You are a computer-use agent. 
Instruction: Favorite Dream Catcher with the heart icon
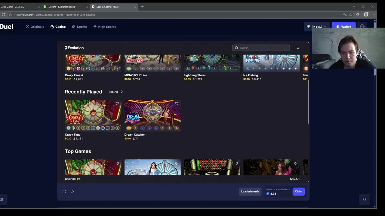pyautogui.click(x=177, y=104)
